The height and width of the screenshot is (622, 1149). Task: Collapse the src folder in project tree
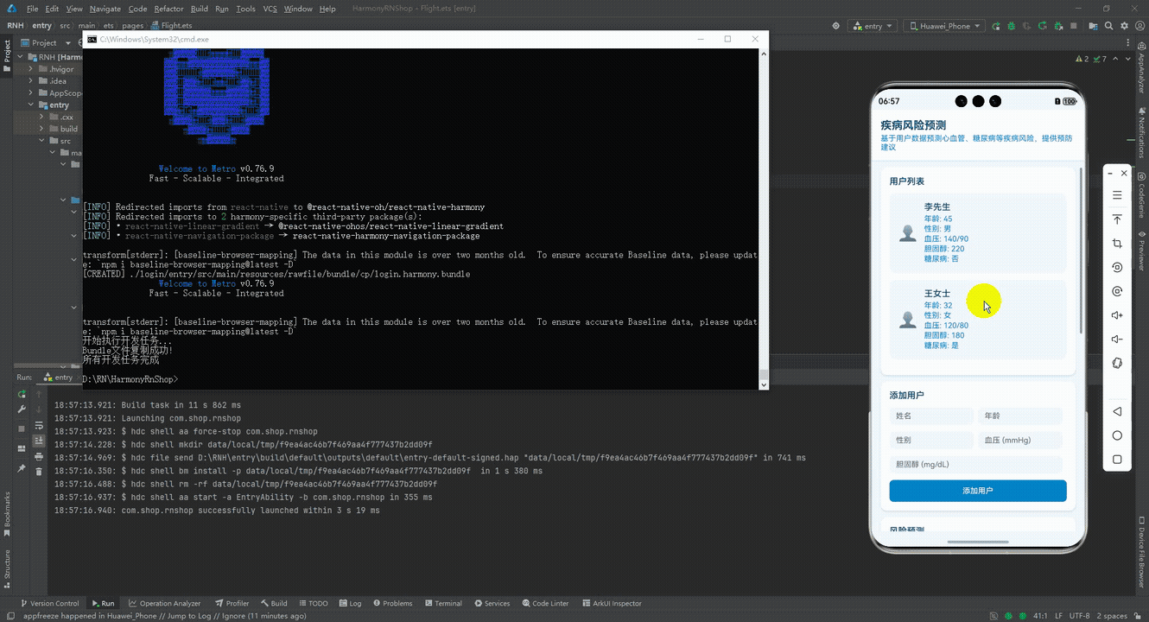(x=41, y=141)
